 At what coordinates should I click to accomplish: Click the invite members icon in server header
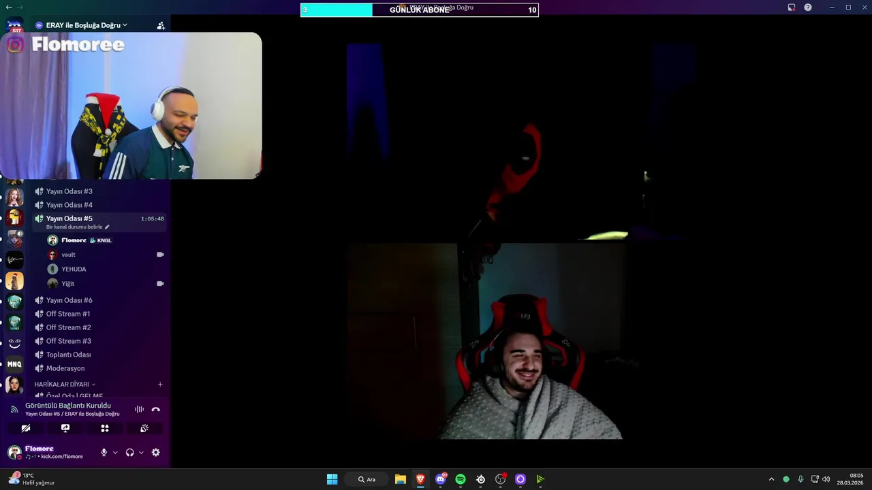point(161,25)
